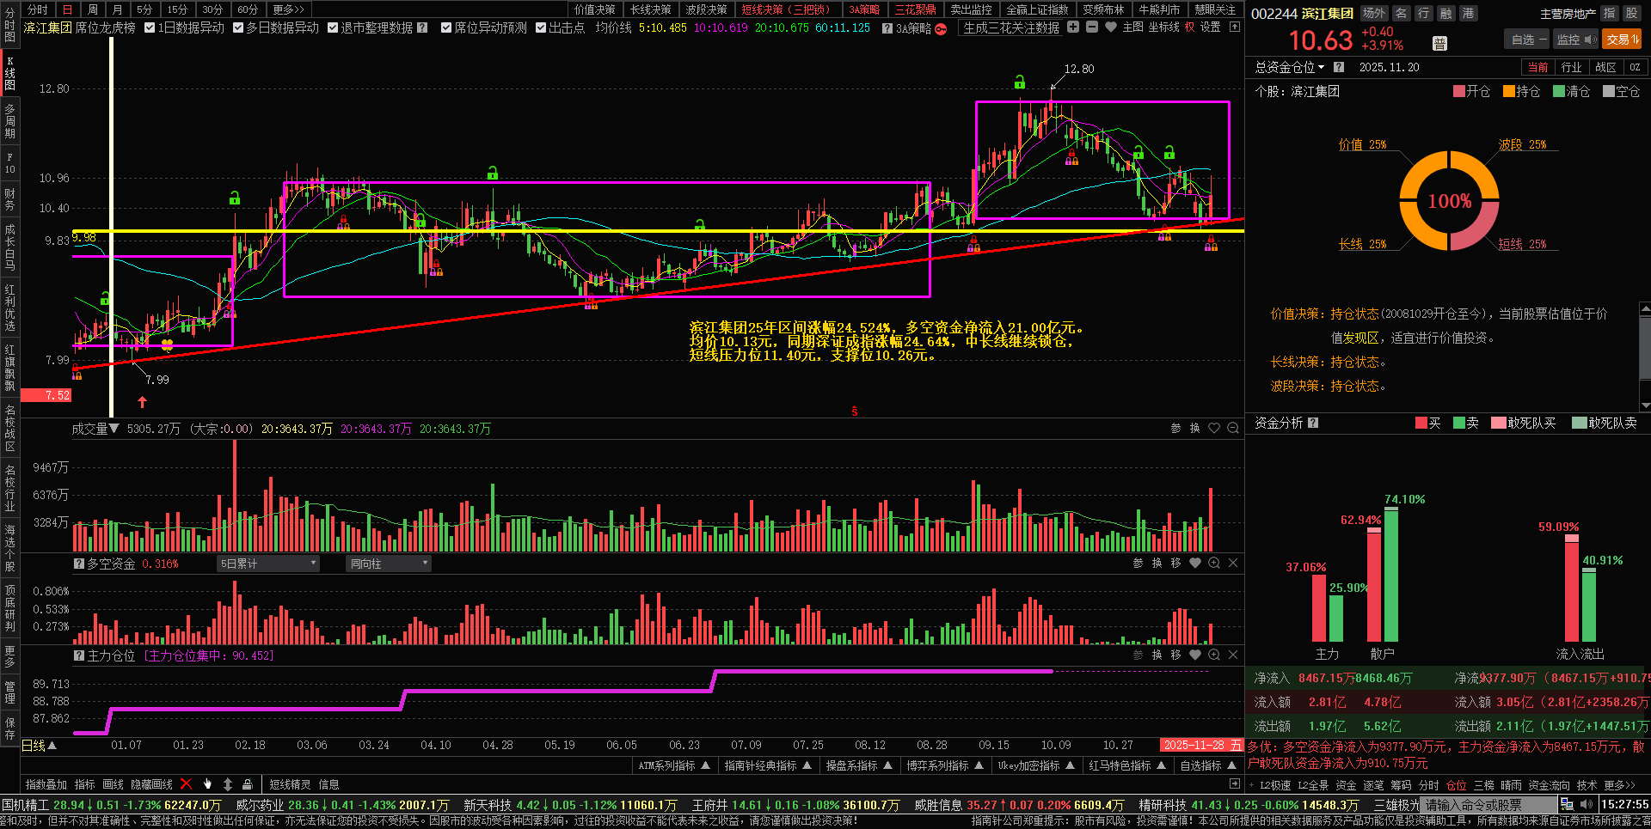Click the 请输入命令或股票 command input box

pos(1488,805)
